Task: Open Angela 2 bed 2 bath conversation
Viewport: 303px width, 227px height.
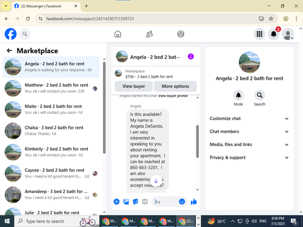Action: pos(51,67)
